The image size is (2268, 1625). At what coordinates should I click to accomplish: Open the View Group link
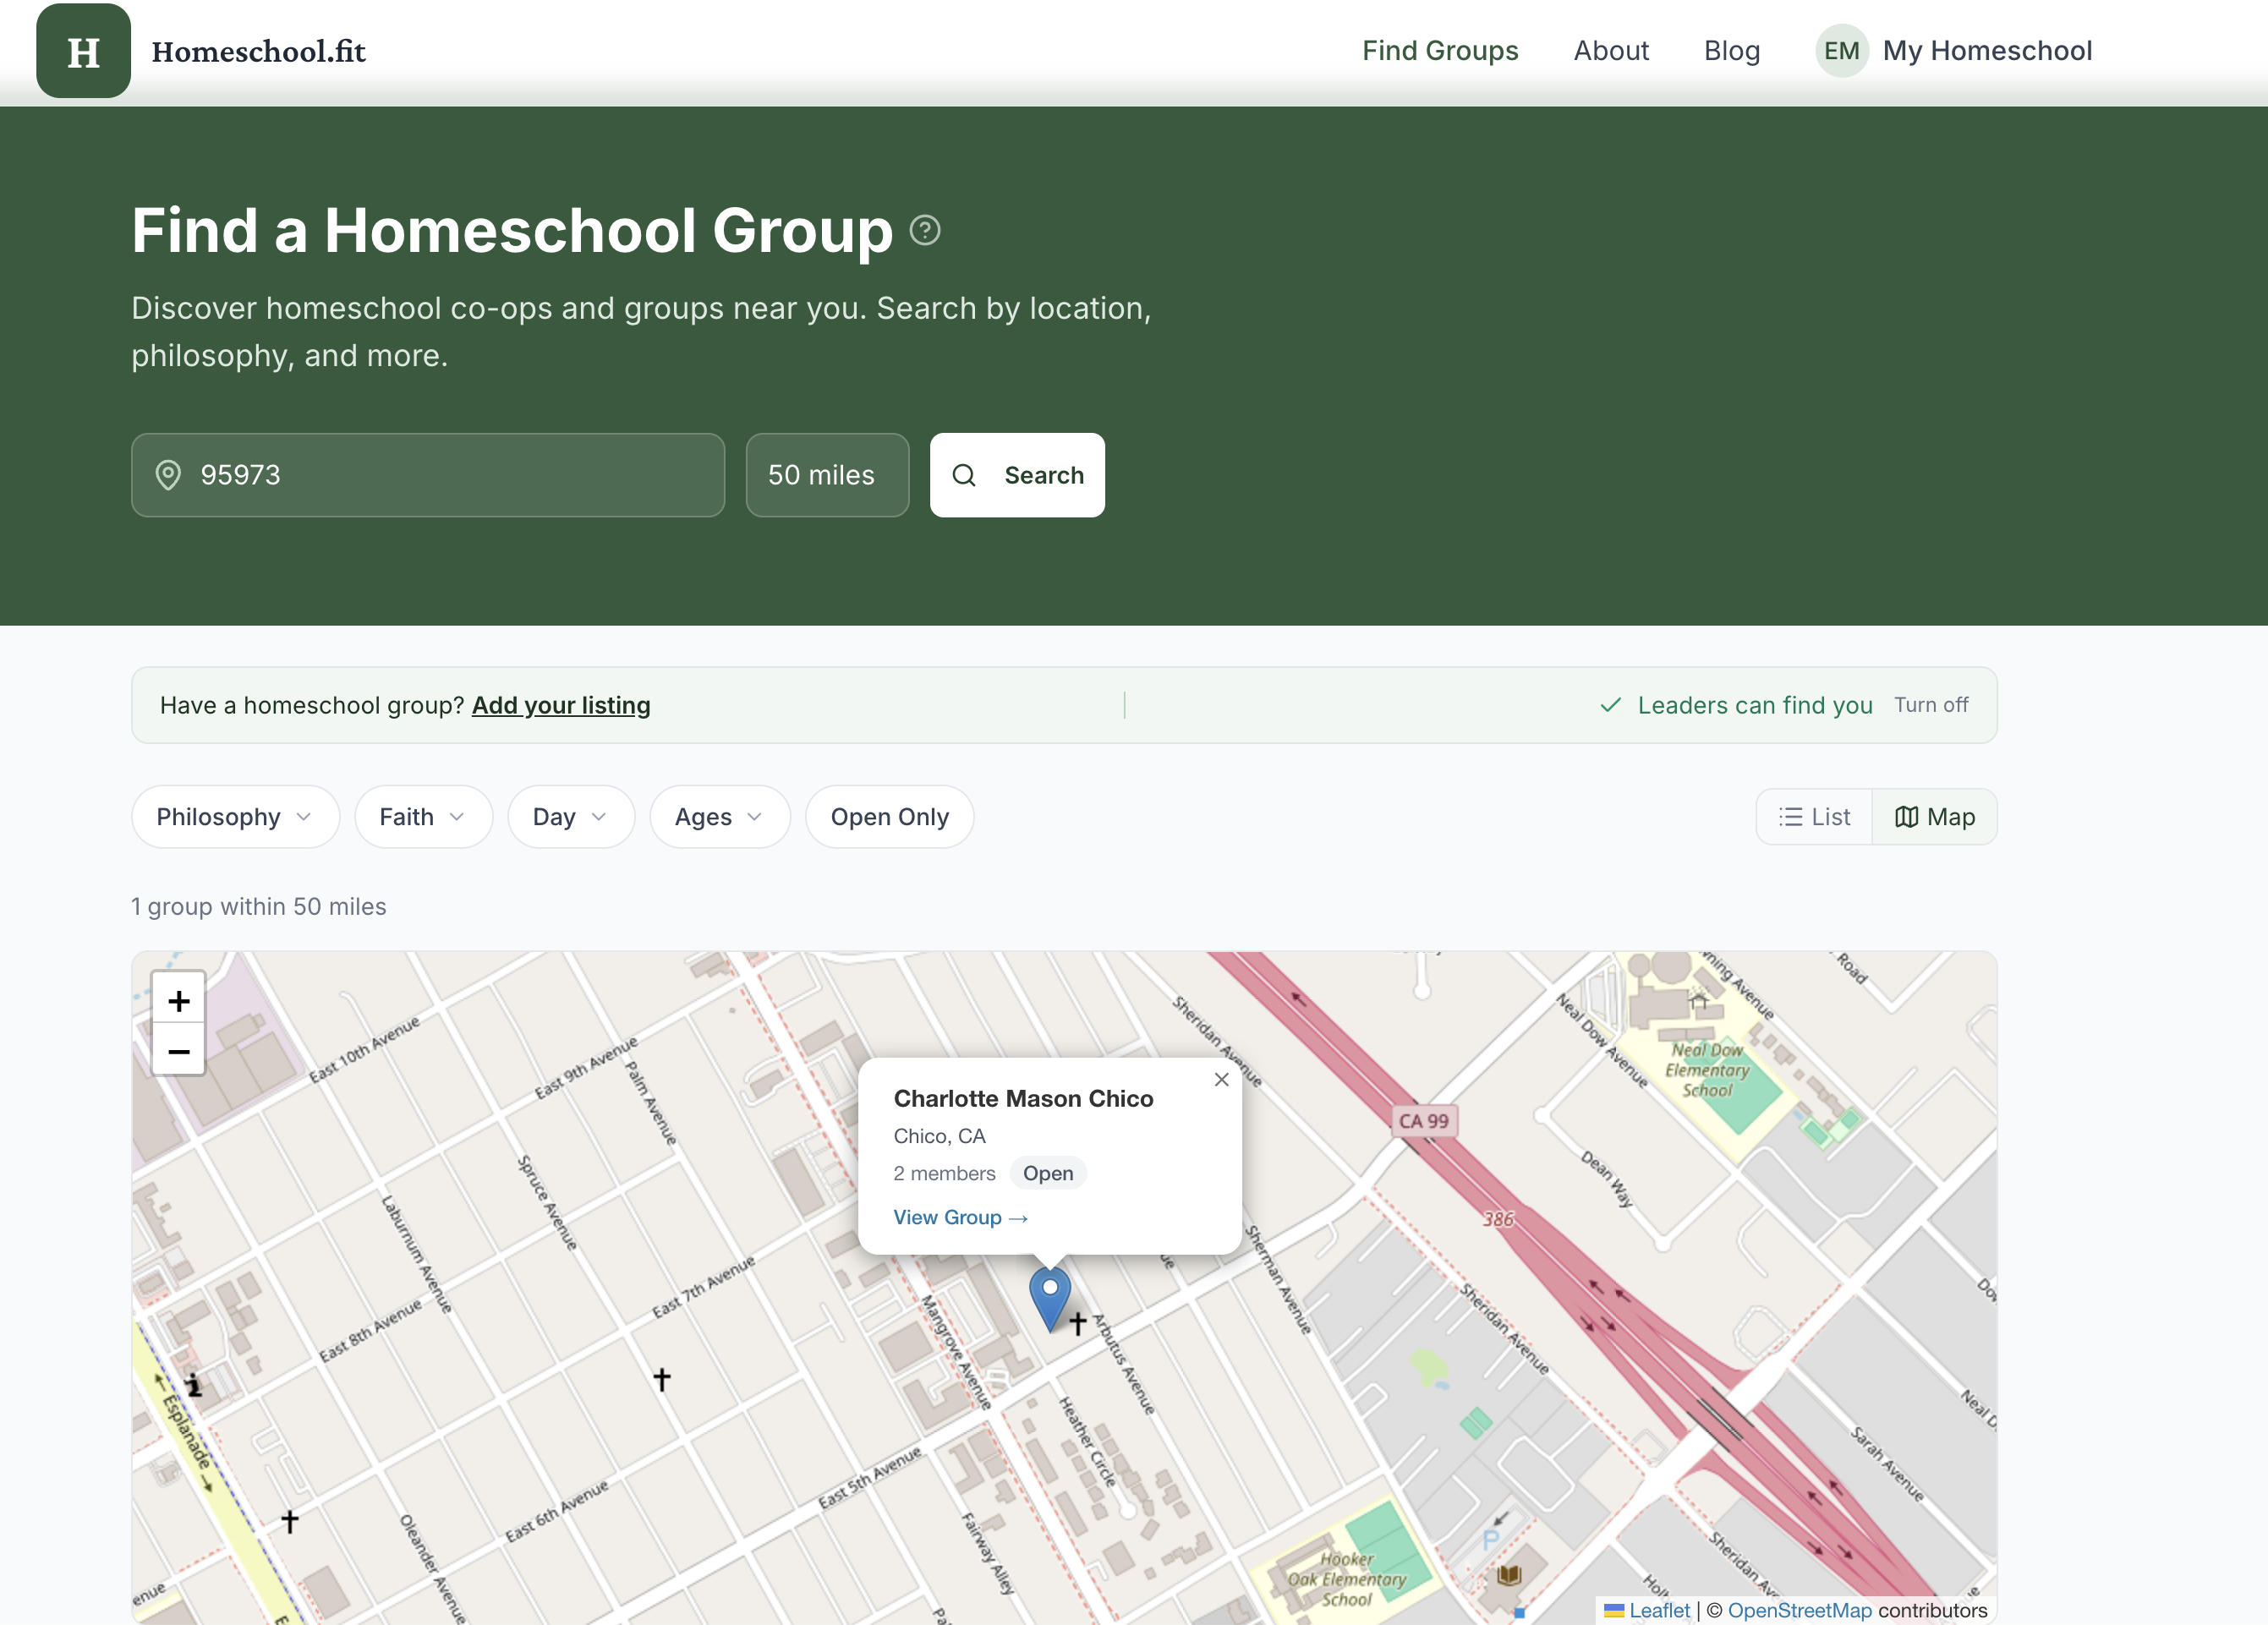pos(960,1217)
